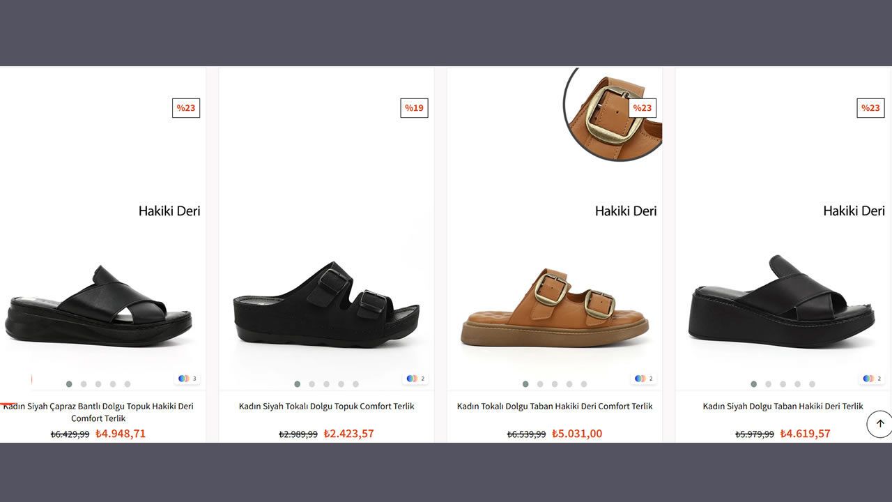Open Kadın Siyah Dolgu Taban Hakiki Deri Terlik
This screenshot has height=502, width=892.
pos(783,406)
